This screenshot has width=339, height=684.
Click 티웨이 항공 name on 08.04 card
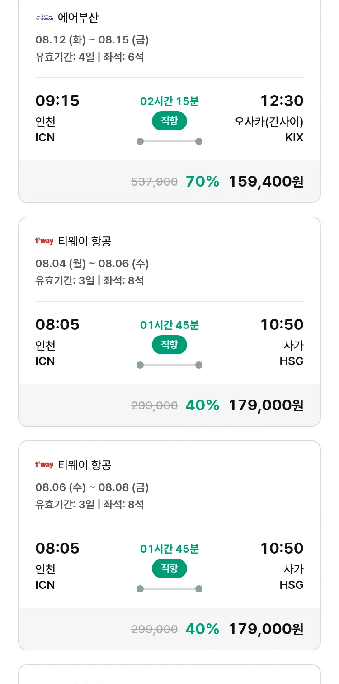point(85,241)
